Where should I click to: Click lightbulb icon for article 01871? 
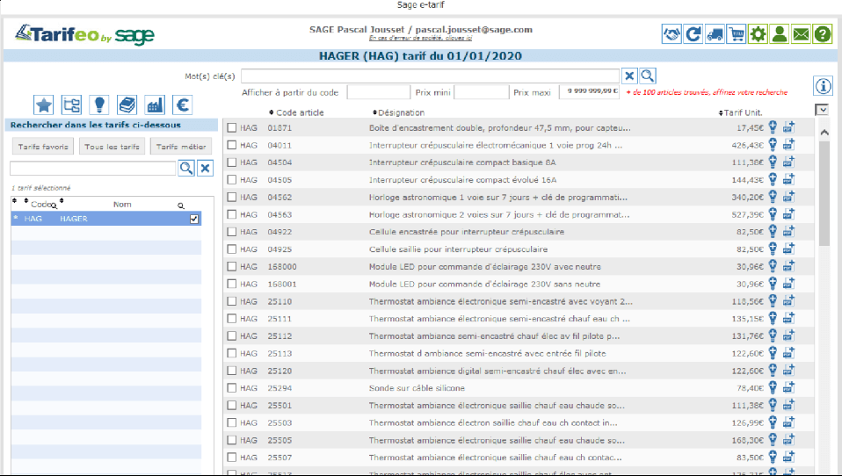[773, 127]
